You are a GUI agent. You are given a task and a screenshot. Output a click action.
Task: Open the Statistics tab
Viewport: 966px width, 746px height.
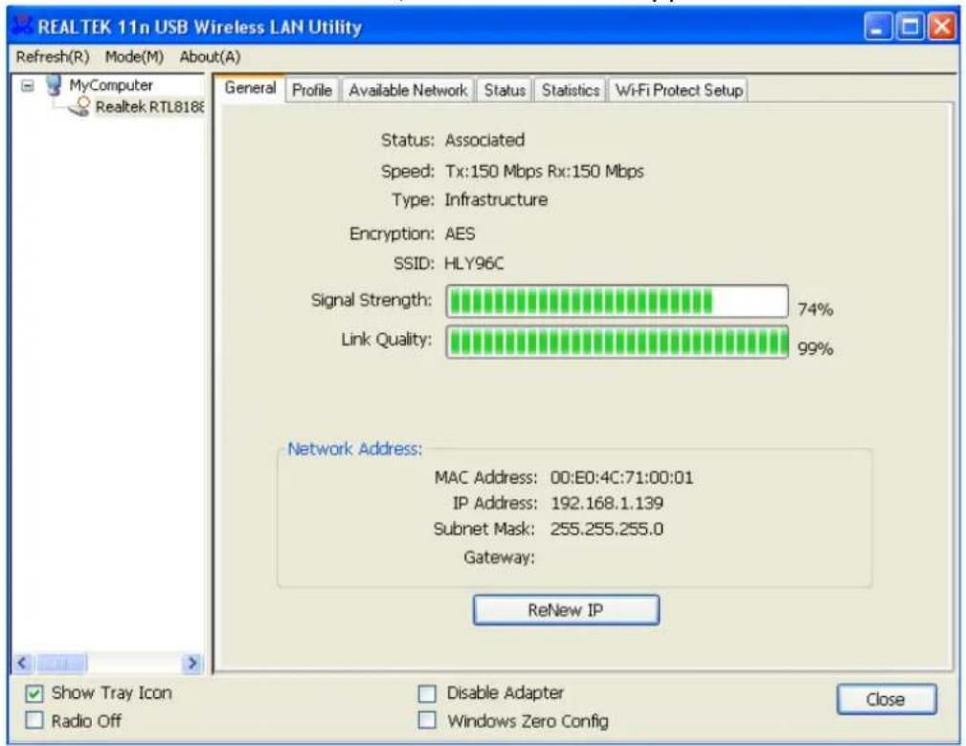click(x=571, y=90)
